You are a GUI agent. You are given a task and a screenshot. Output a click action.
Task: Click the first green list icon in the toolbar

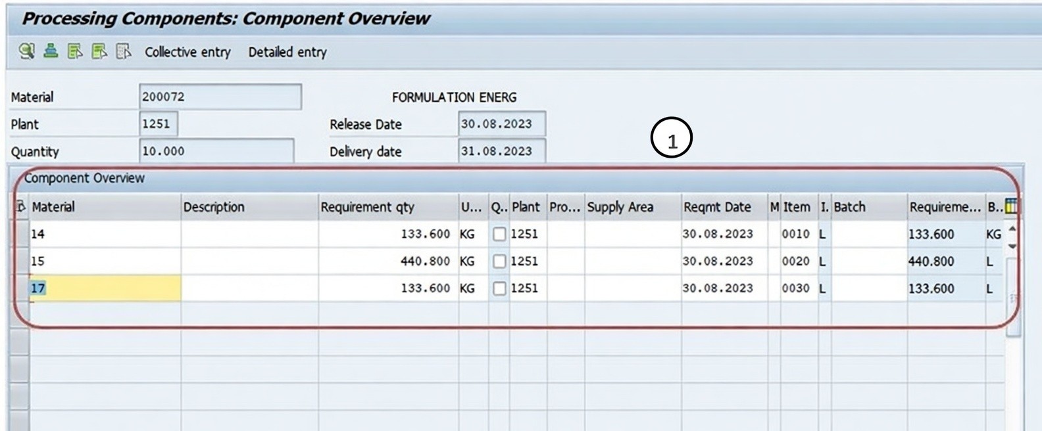[75, 51]
